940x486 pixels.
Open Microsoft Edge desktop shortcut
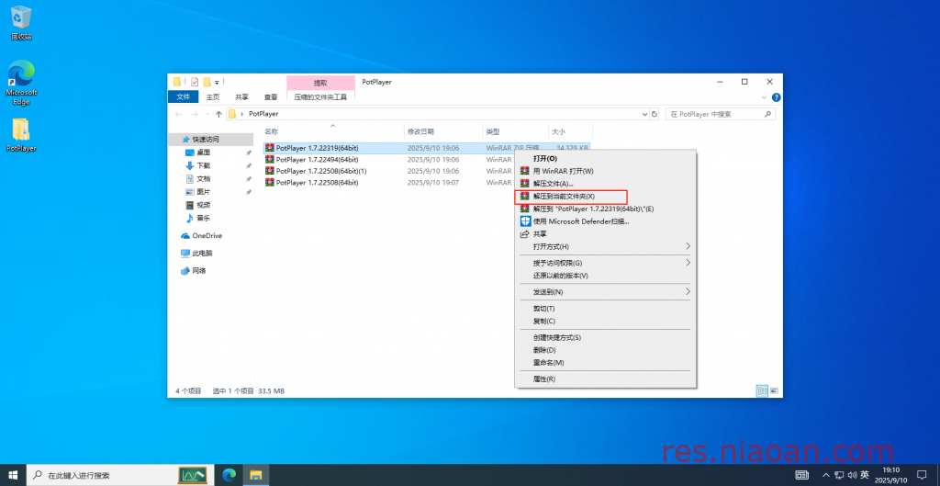(21, 83)
